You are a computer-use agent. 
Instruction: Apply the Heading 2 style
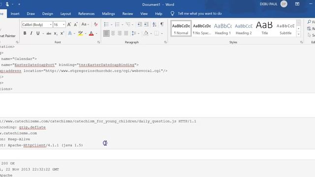click(244, 29)
